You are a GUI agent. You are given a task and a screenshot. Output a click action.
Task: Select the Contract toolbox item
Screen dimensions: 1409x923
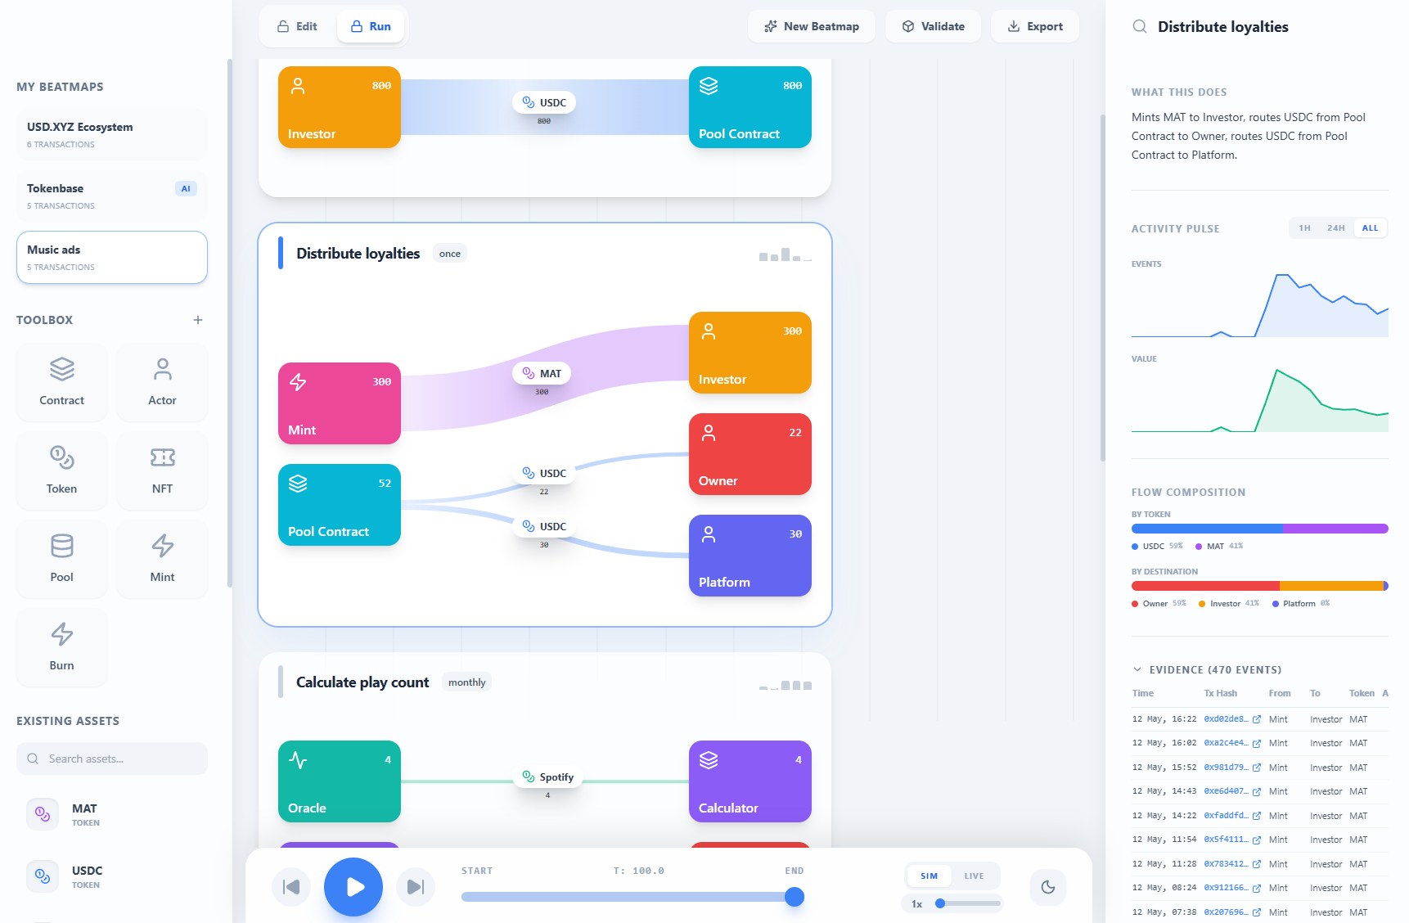(x=62, y=382)
